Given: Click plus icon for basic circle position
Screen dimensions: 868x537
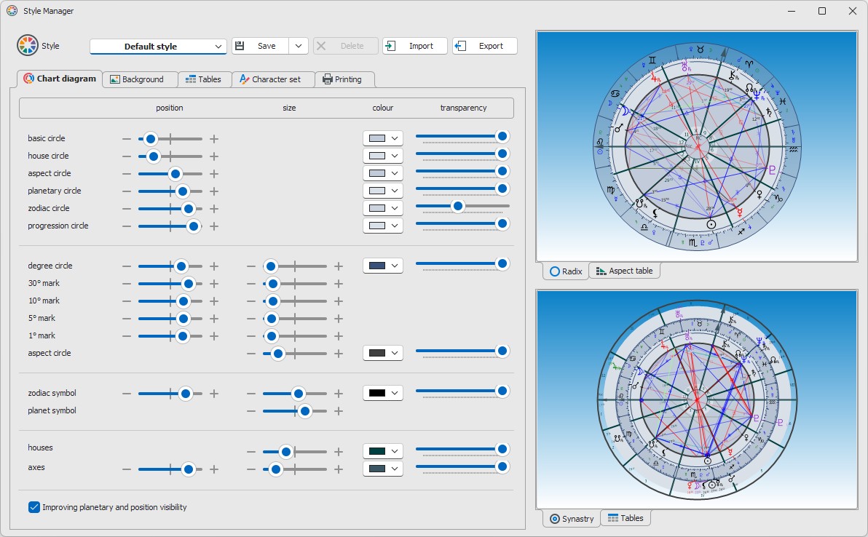Looking at the screenshot, I should [214, 139].
